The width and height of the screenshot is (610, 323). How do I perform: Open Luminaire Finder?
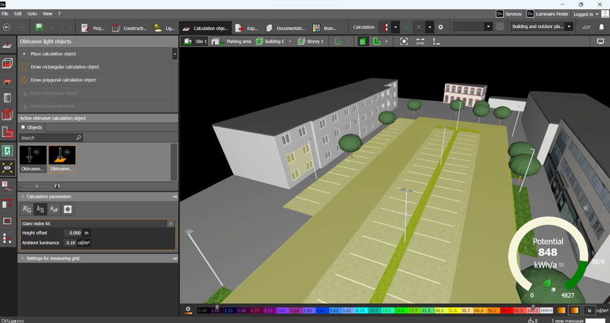click(548, 14)
